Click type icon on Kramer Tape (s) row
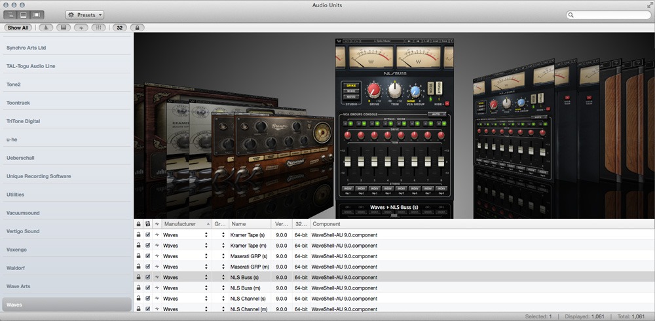The width and height of the screenshot is (655, 321). pos(157,235)
